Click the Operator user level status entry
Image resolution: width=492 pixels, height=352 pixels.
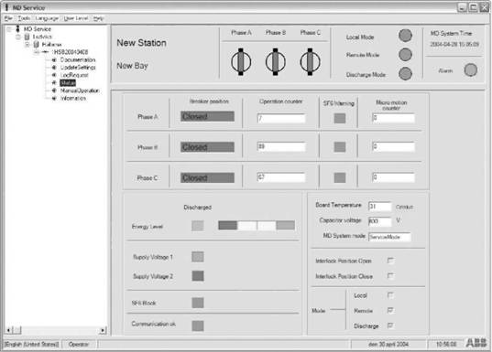79,344
